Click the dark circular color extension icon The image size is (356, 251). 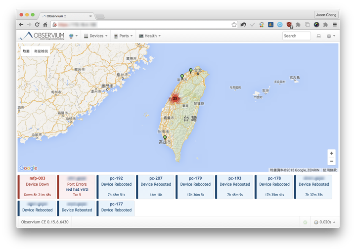coord(316,25)
